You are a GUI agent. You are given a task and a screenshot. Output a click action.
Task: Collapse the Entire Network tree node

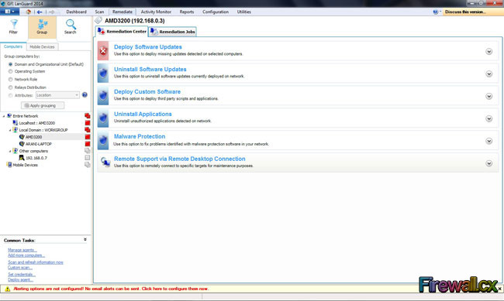tap(4, 116)
